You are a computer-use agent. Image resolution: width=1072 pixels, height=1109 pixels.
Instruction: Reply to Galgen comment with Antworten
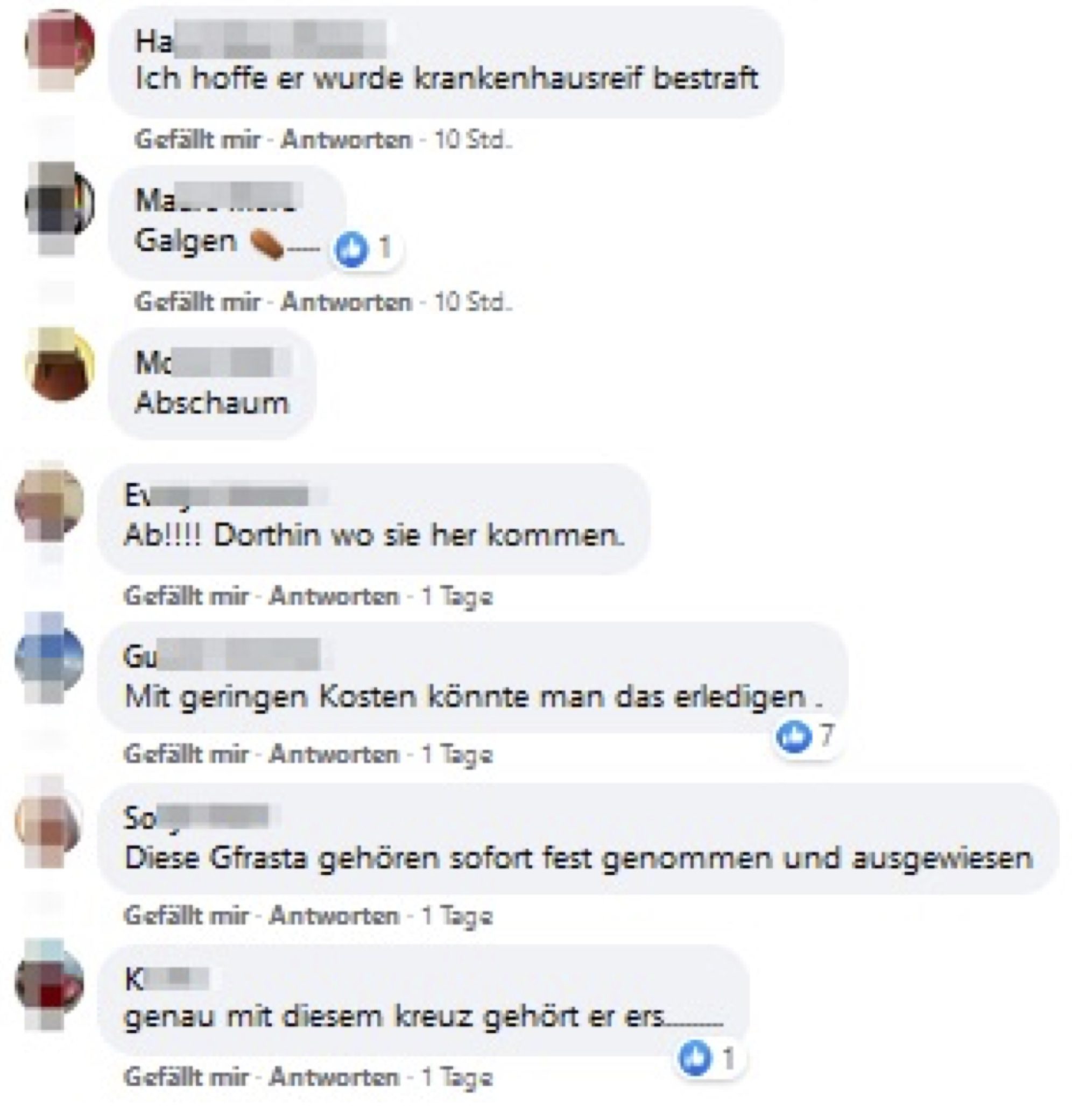(x=347, y=302)
